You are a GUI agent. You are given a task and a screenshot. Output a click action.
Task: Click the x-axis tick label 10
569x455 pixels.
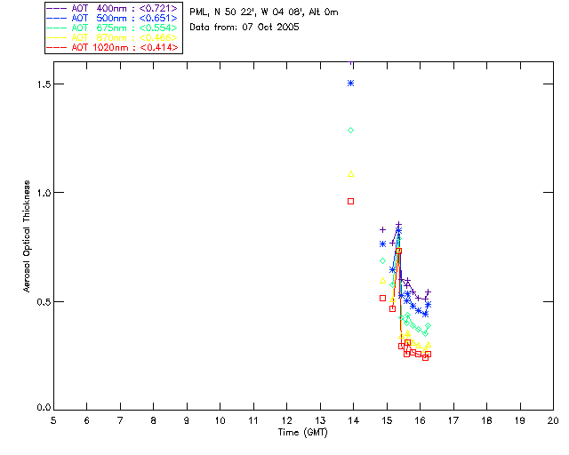coord(220,420)
